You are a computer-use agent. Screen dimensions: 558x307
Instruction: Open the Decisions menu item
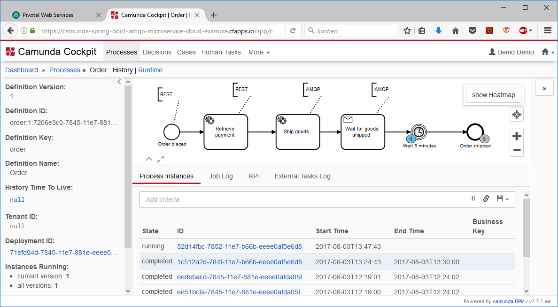coord(157,52)
